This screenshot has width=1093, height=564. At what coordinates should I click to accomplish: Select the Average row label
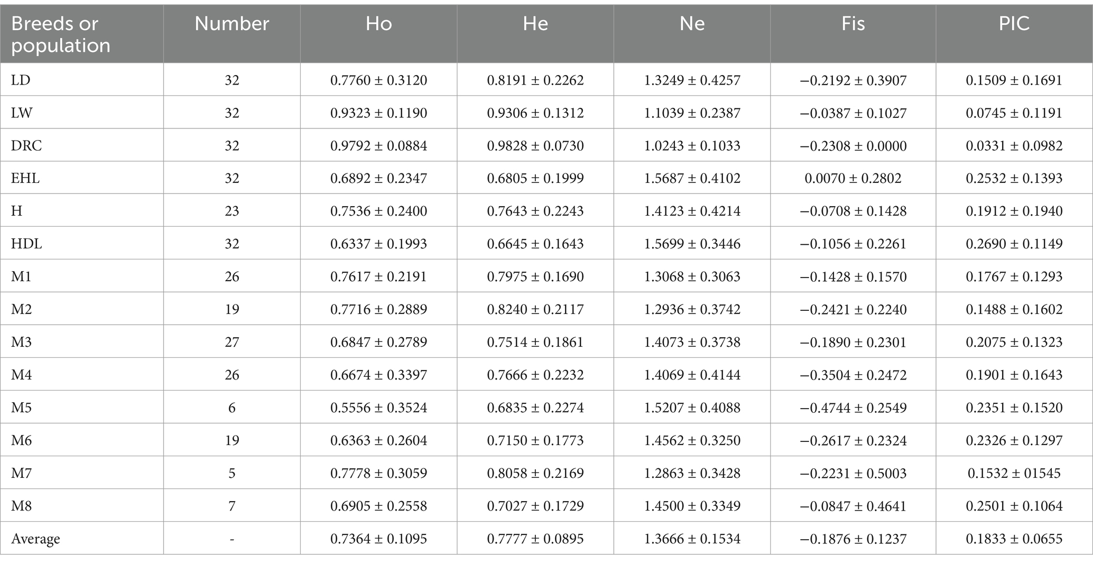(x=35, y=539)
